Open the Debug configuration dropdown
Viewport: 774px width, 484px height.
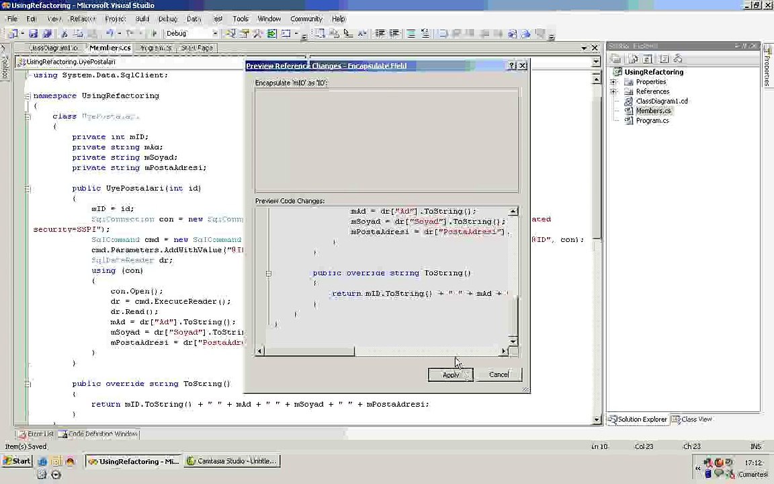coord(215,34)
